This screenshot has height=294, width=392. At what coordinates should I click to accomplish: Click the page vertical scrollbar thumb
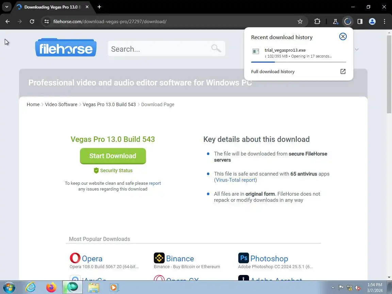pos(389,74)
